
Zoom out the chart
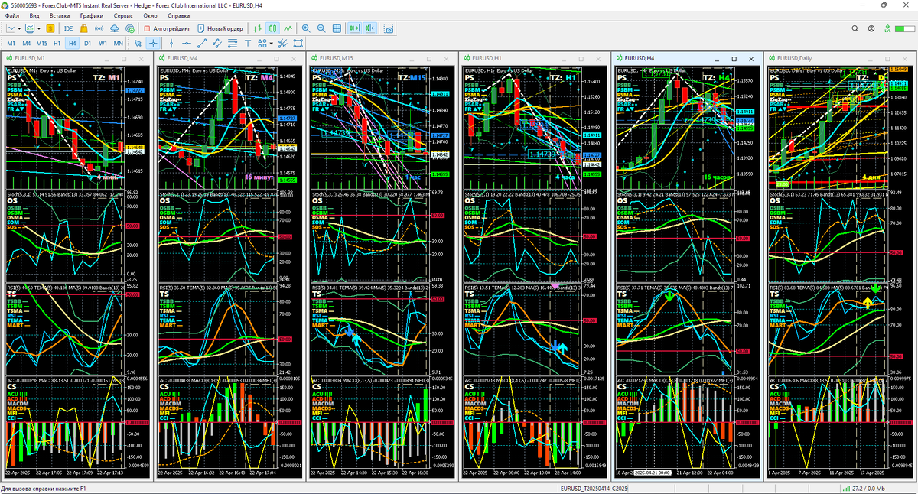(321, 28)
